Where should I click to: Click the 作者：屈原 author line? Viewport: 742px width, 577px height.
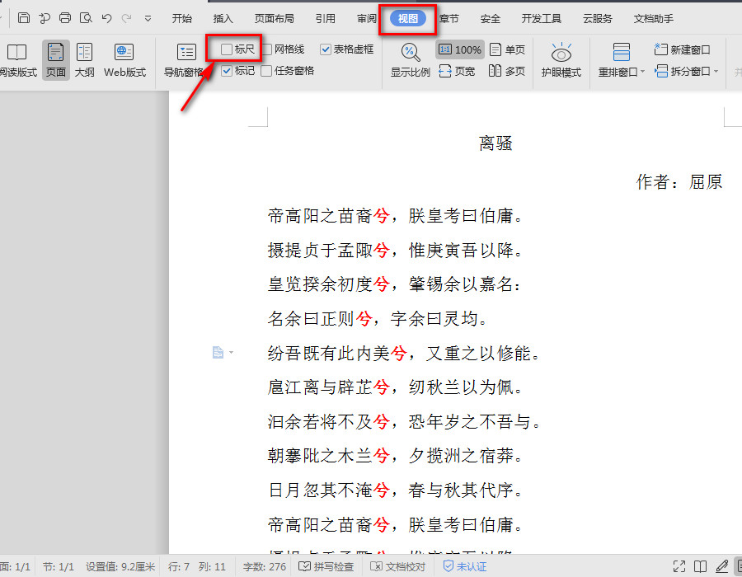pyautogui.click(x=679, y=181)
